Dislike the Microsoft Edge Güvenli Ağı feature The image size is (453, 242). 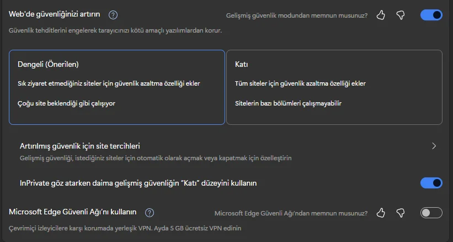click(x=401, y=213)
